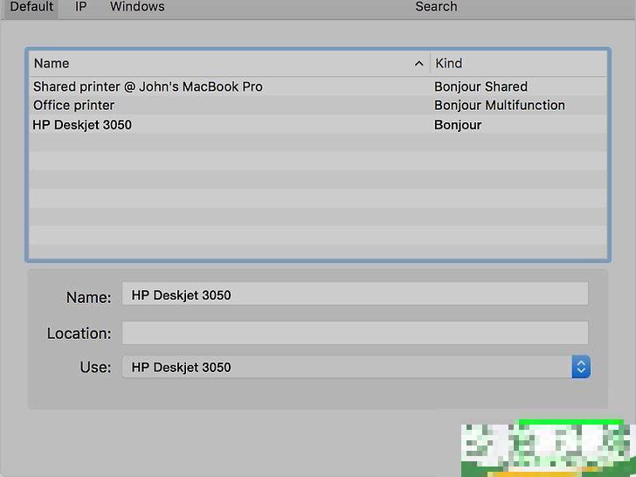This screenshot has height=477, width=636.
Task: Open the IP tab
Action: (x=80, y=7)
